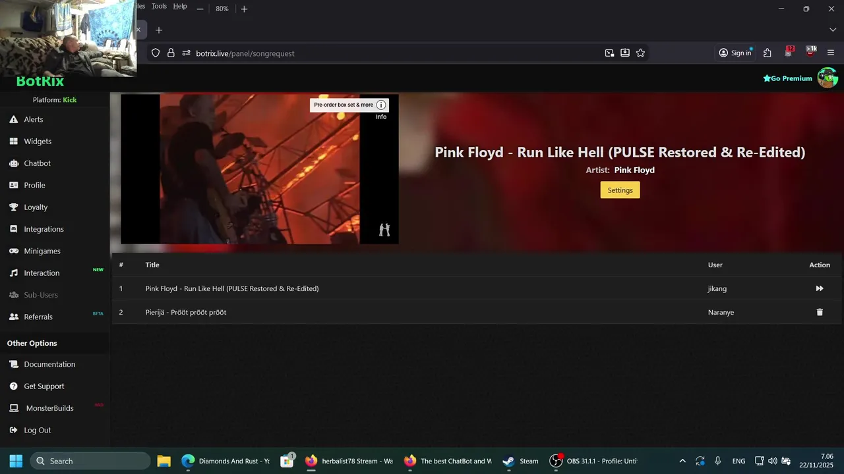Screen dimensions: 844x474
Task: Select Pierijä - Prööt prööt prööt title
Action: pos(186,312)
